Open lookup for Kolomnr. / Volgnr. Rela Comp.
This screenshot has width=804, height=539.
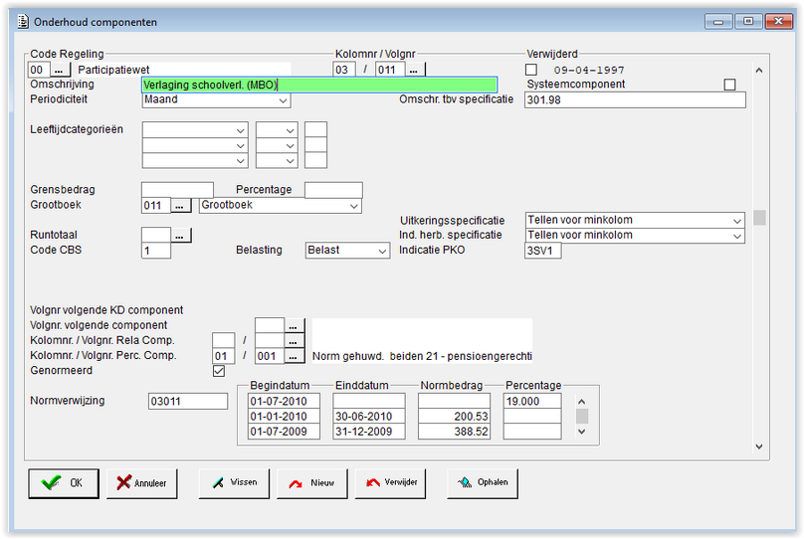[x=294, y=341]
